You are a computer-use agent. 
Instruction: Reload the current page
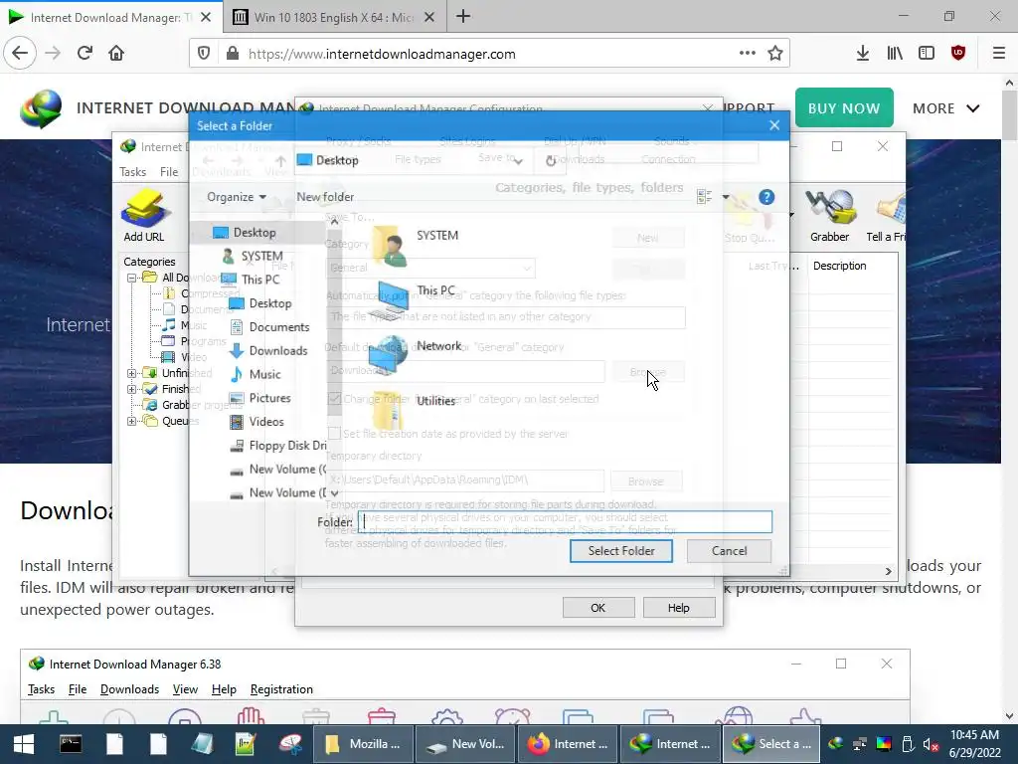pyautogui.click(x=85, y=54)
